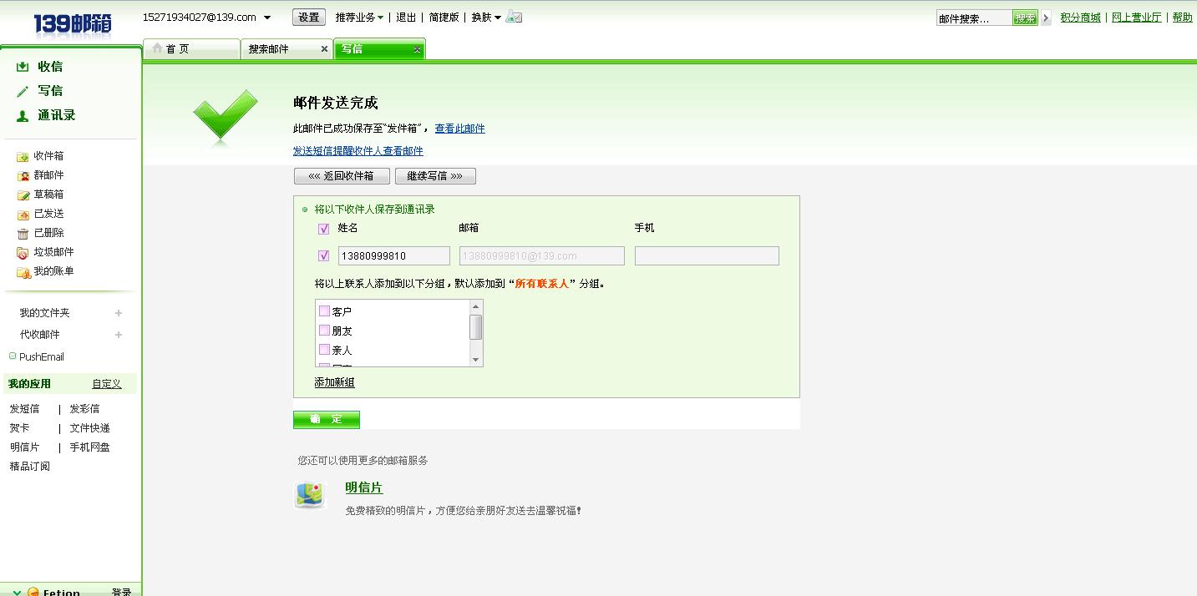Select the 写信 tab
The width and height of the screenshot is (1197, 596).
coord(379,49)
